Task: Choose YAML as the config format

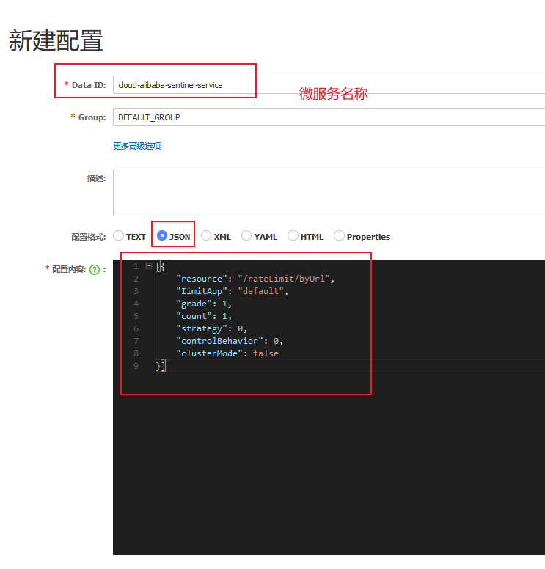Action: click(246, 236)
